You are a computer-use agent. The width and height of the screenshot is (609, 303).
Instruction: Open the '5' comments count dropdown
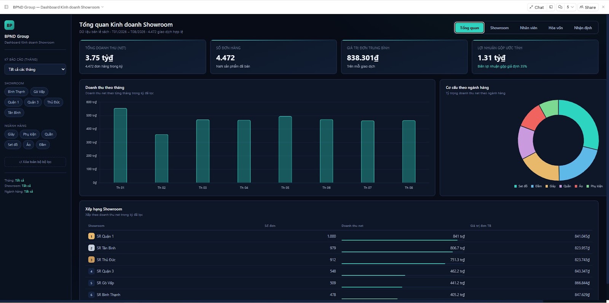pos(570,7)
